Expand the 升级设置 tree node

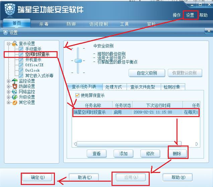pyautogui.click(x=9, y=97)
